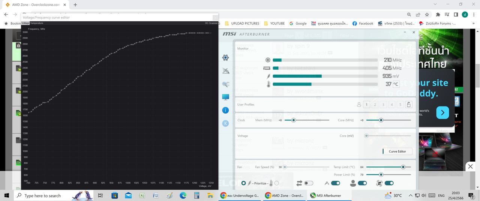Click the GPU core clock chip icon

point(267,60)
